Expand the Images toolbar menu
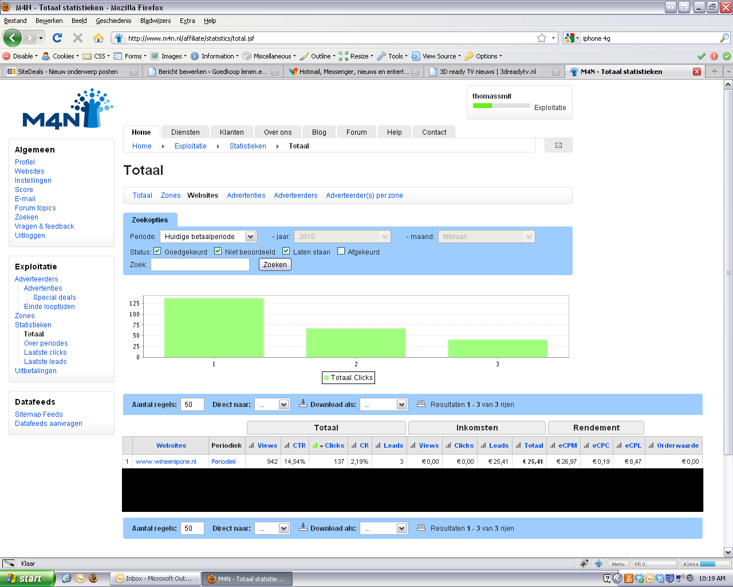 pos(169,56)
